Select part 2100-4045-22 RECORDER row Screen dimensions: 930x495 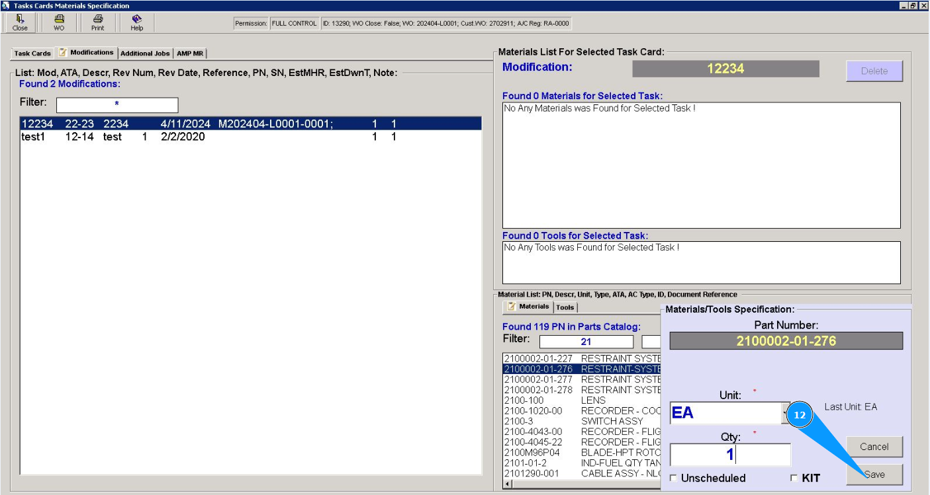582,442
